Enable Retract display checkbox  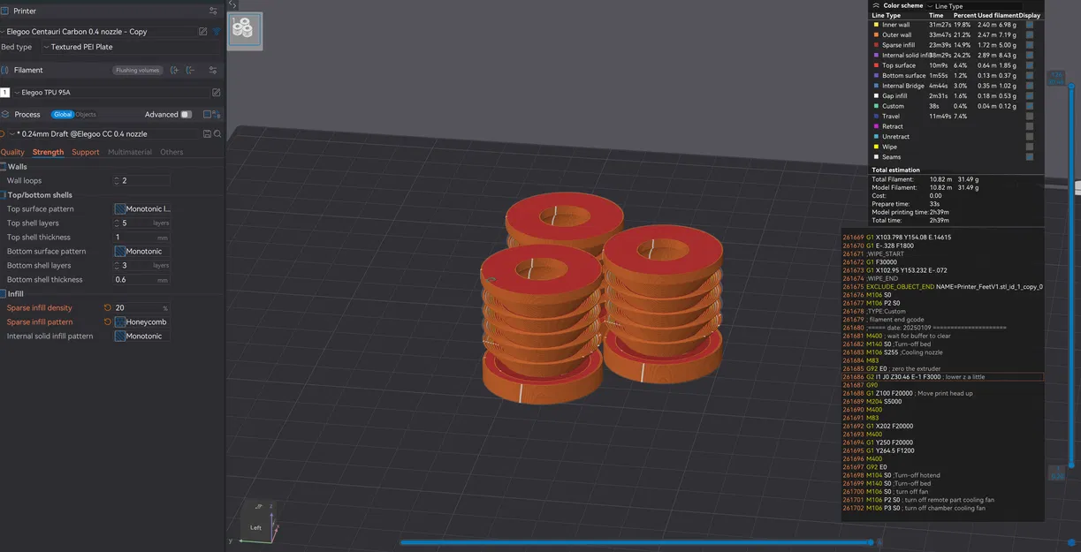click(1030, 126)
